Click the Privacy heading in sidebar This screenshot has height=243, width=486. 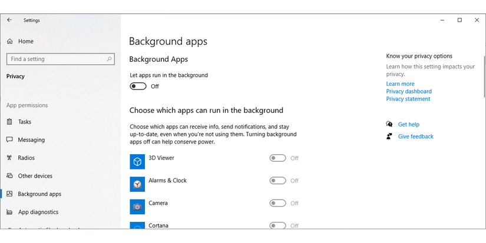point(15,76)
